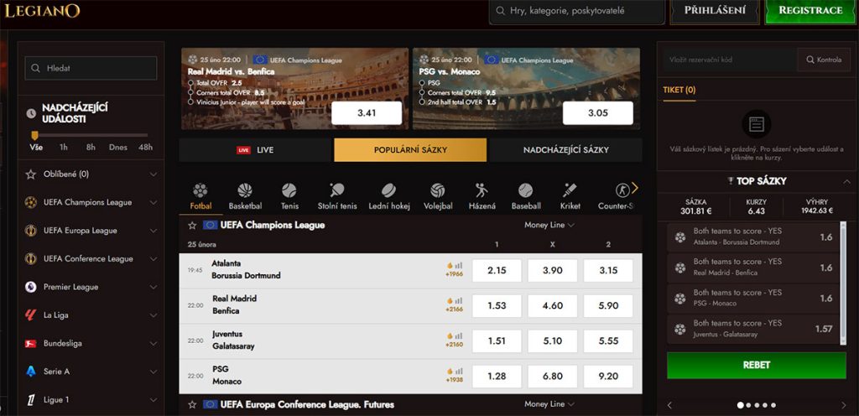Click the Kontrola button
Image resolution: width=859 pixels, height=416 pixels.
[824, 60]
